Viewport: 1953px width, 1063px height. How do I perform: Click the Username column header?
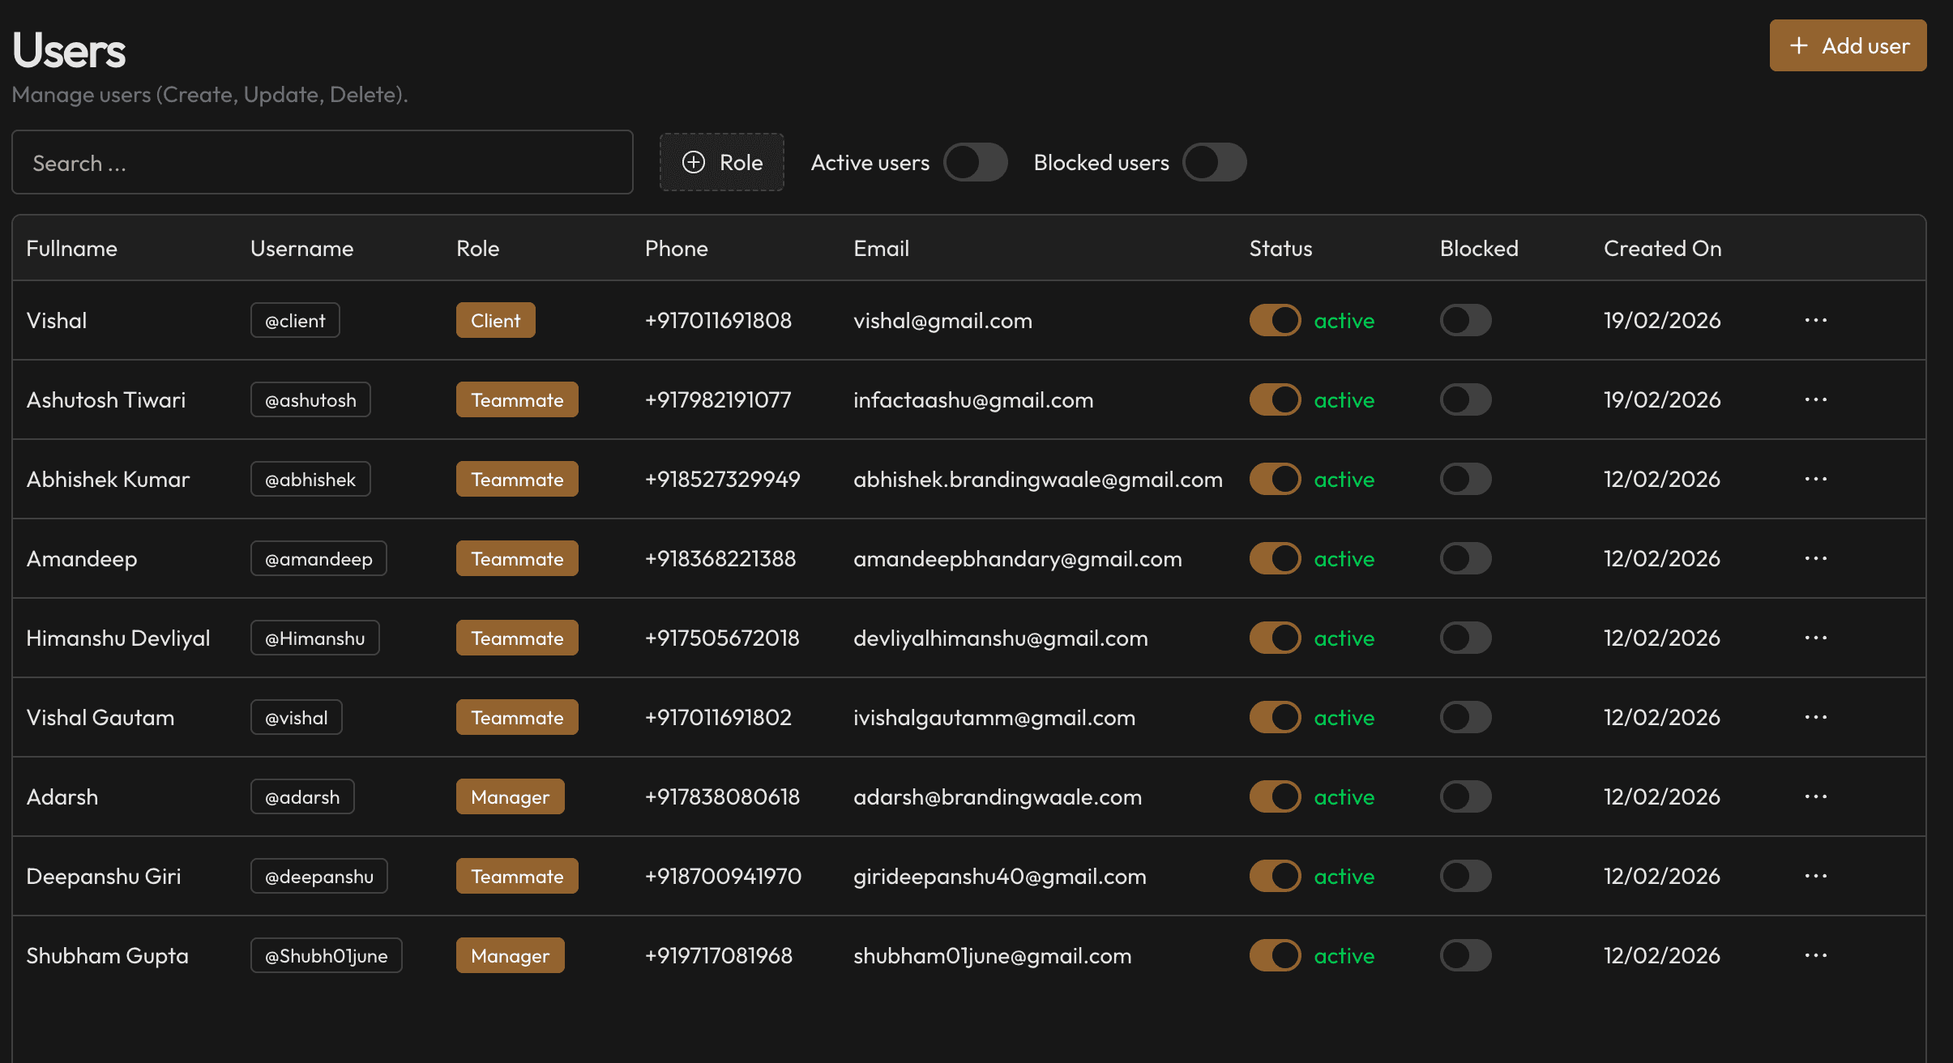point(301,248)
